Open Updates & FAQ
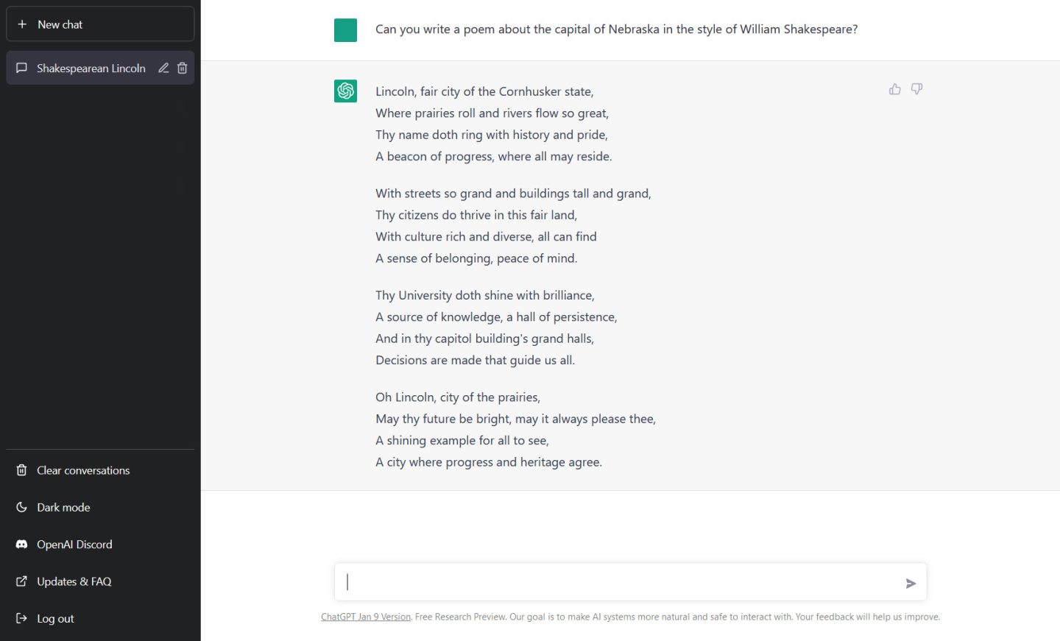Viewport: 1060px width, 641px height. 74,581
